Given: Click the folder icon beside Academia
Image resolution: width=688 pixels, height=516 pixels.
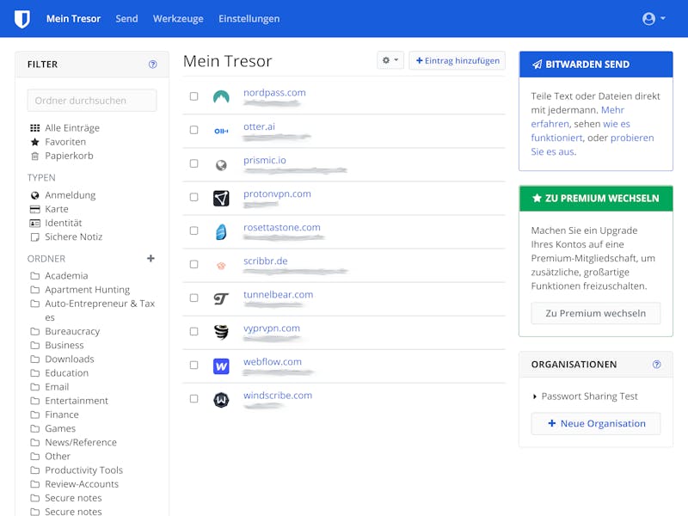Looking at the screenshot, I should pyautogui.click(x=34, y=275).
